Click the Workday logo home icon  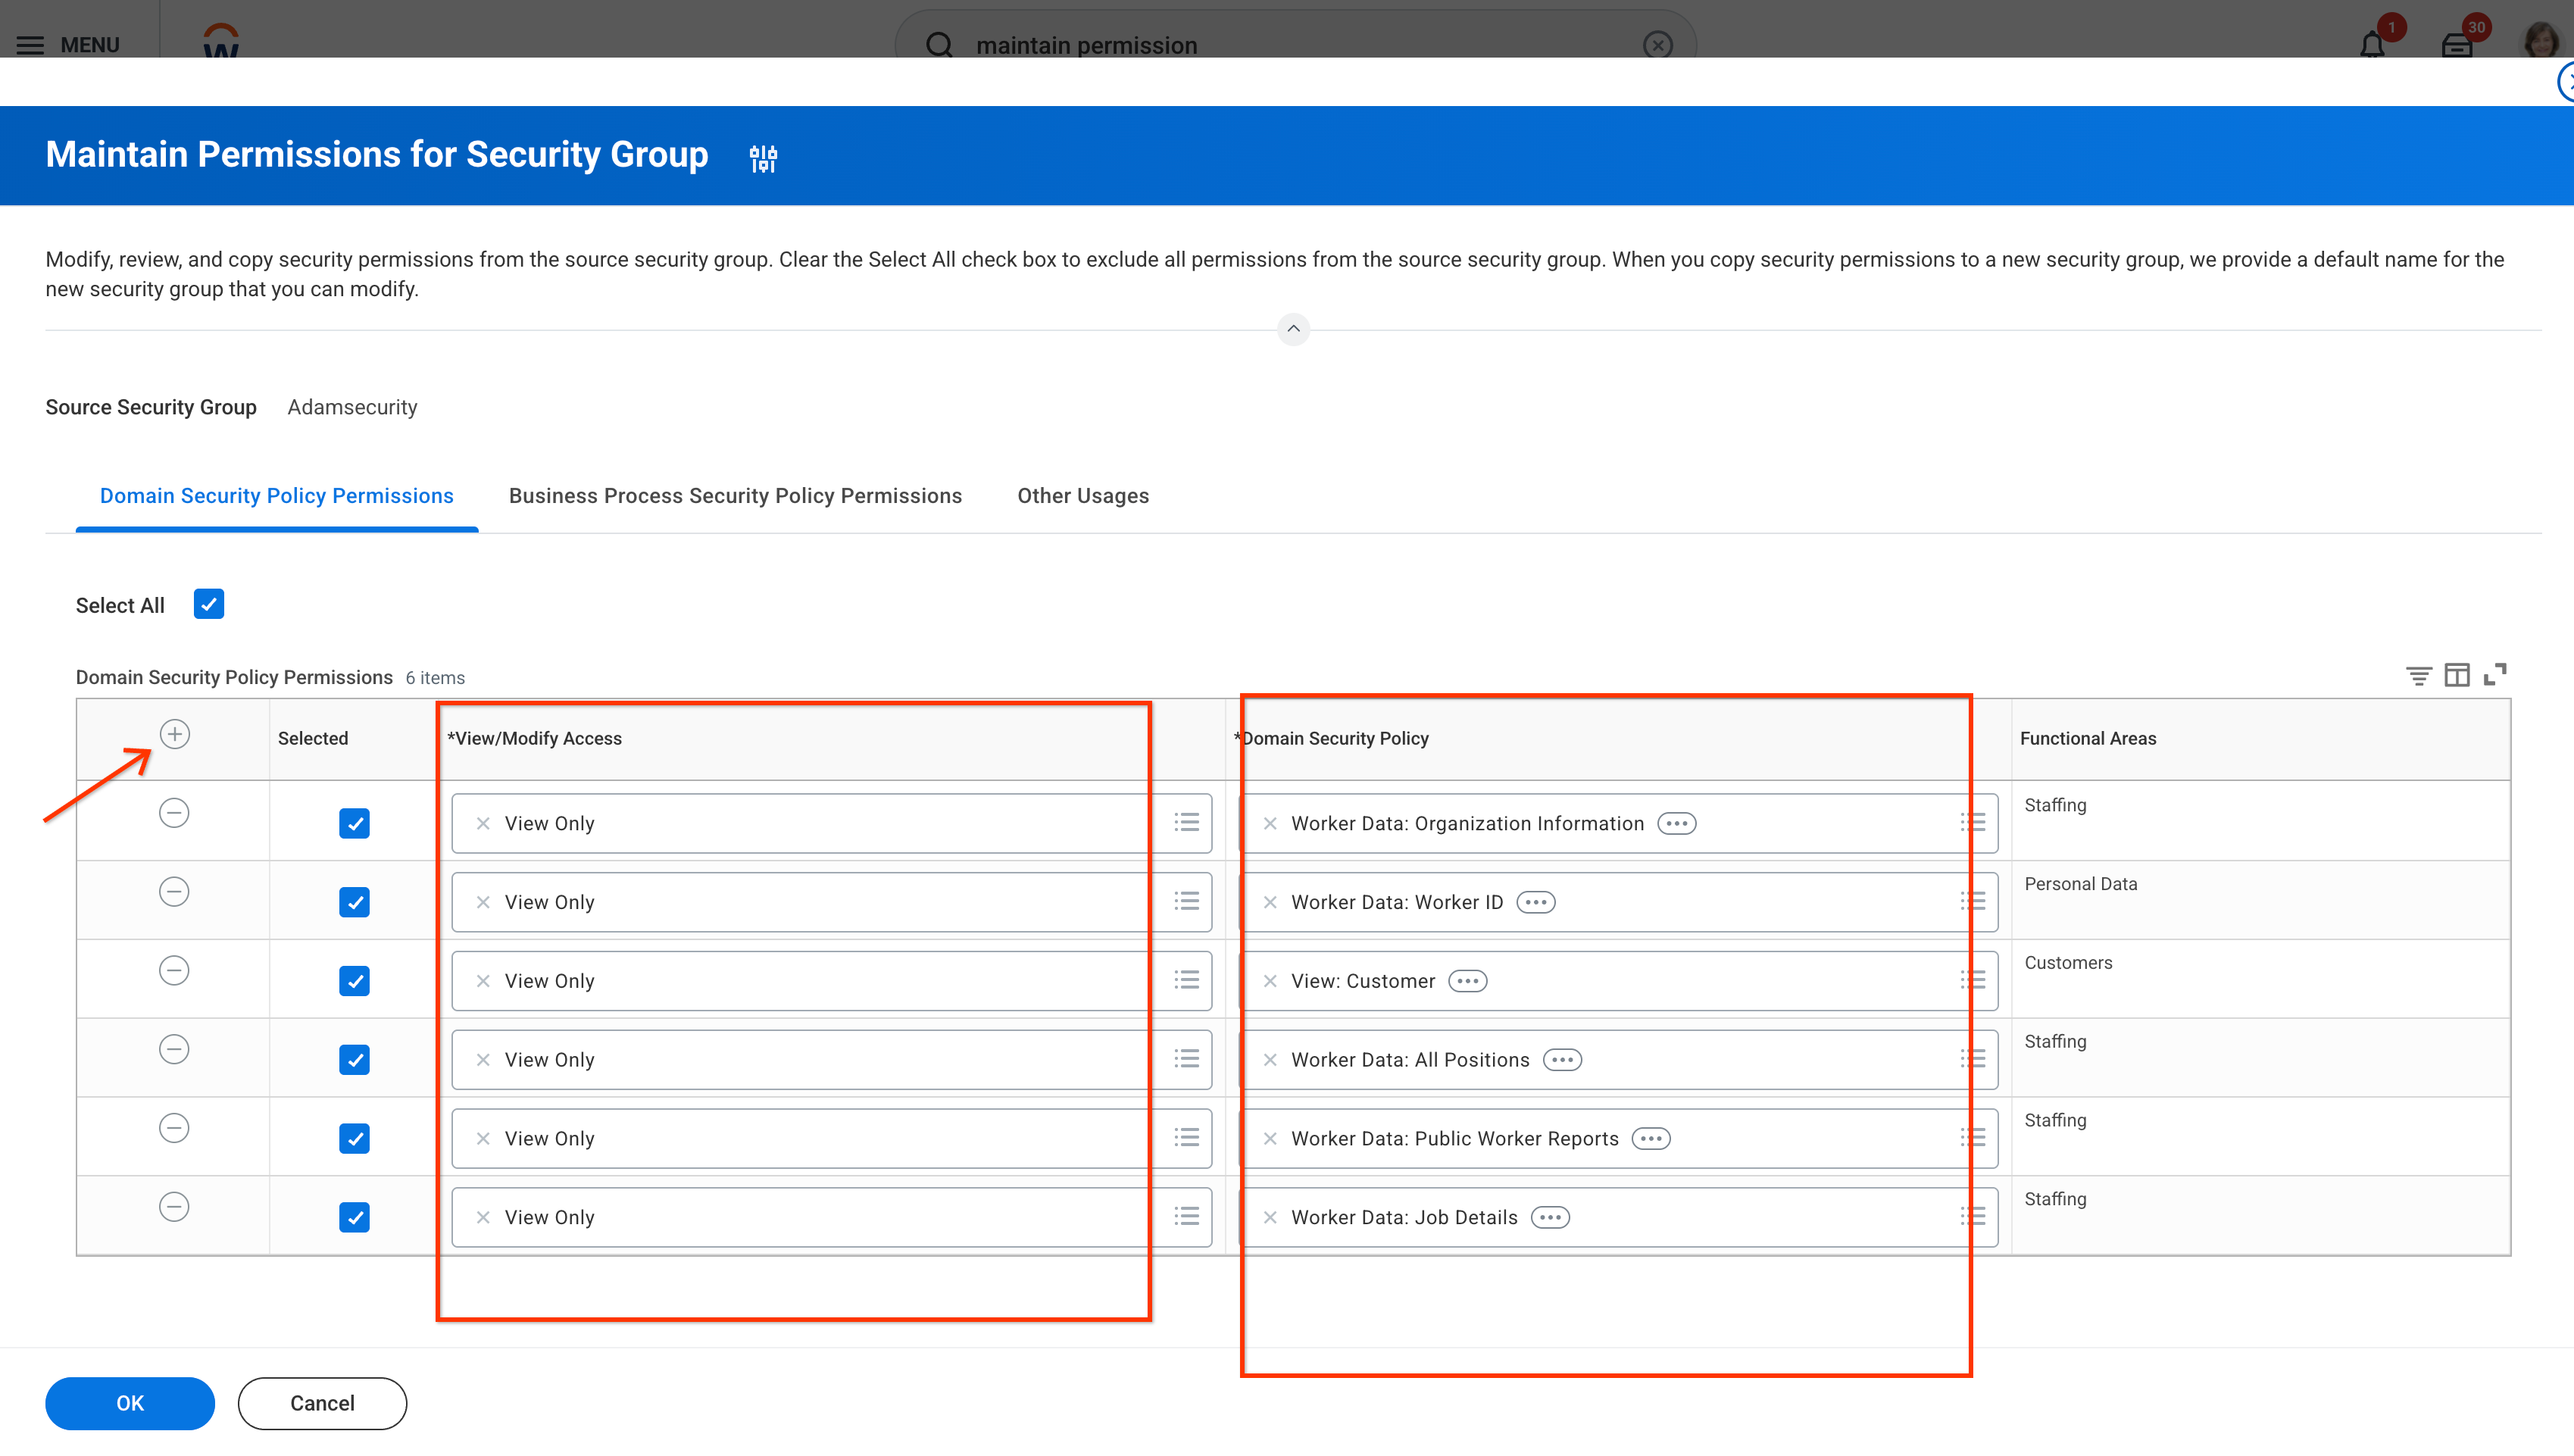coord(221,40)
